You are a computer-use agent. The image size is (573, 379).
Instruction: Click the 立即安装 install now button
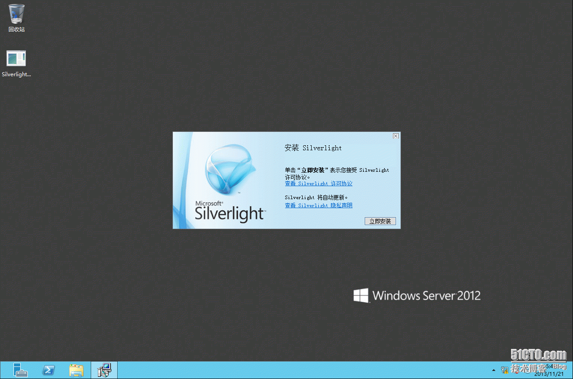point(380,221)
